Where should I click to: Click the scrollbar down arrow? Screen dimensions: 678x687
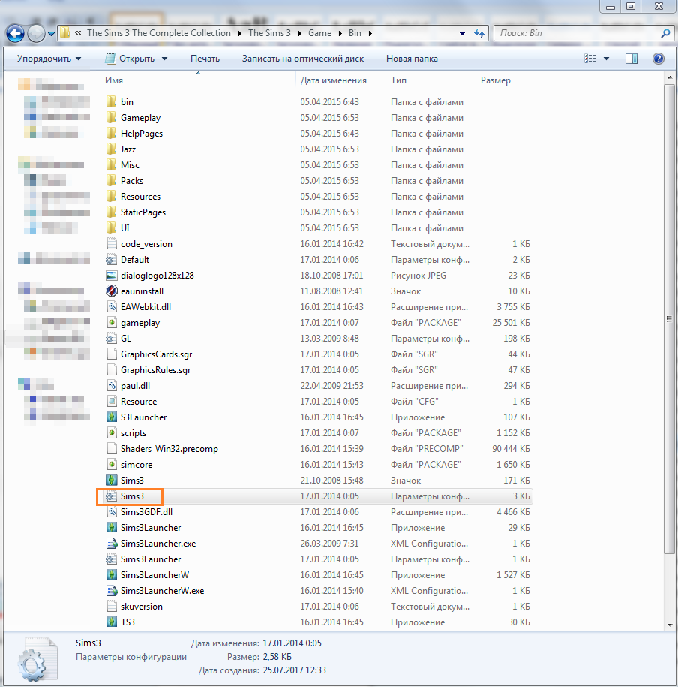pyautogui.click(x=669, y=625)
